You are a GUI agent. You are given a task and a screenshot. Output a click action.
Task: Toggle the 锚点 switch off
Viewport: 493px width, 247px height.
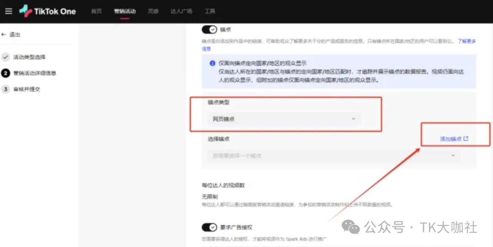[x=209, y=30]
